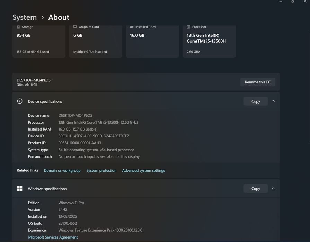Click the Rename this PC button

point(258,82)
